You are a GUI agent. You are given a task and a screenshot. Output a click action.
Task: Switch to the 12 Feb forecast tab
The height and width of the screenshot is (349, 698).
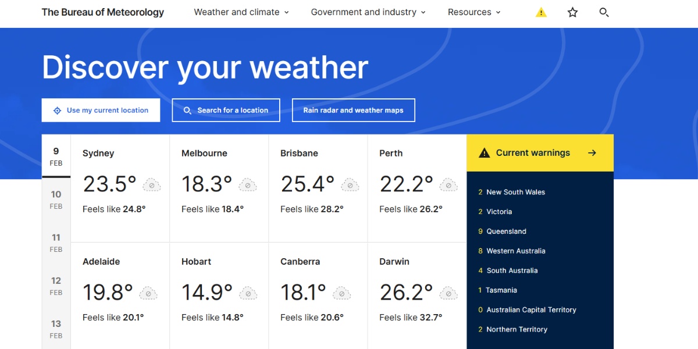click(x=56, y=285)
